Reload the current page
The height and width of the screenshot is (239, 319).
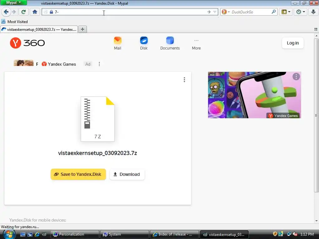(23, 12)
